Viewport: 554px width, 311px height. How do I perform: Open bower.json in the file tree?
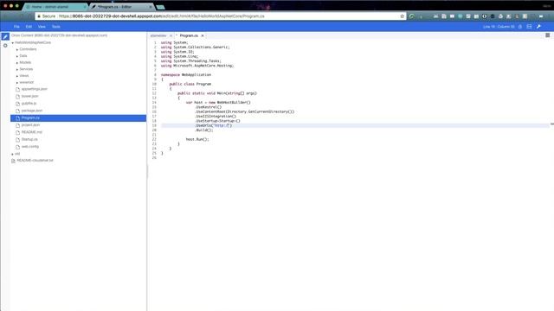coord(29,96)
